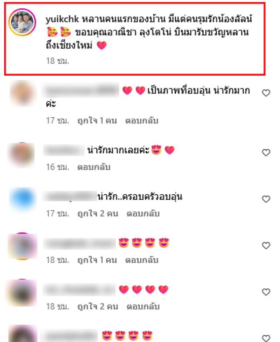View the 1 like on the heart-eyes emoji comment
This screenshot has width=280, height=342.
point(97,260)
